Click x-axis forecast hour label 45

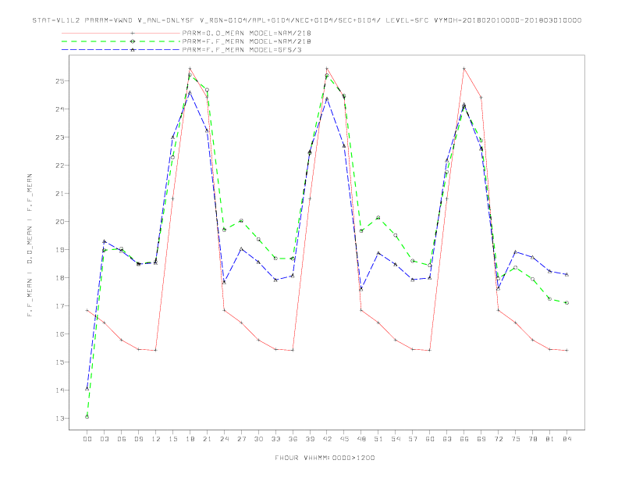(344, 439)
